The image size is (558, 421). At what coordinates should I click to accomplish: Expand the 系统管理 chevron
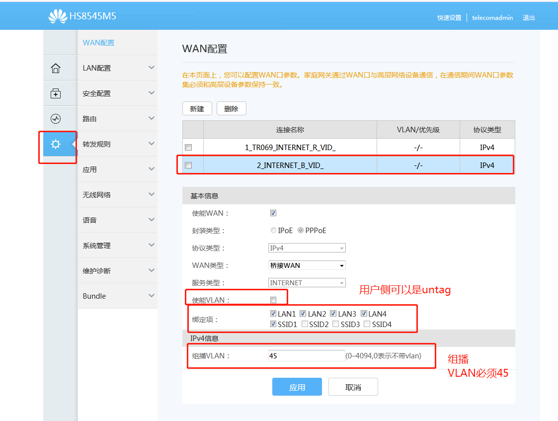(x=152, y=245)
